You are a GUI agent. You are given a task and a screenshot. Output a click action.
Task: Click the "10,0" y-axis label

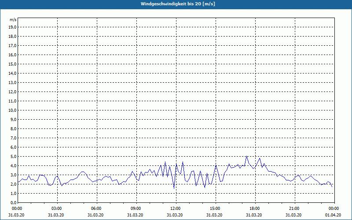coord(12,110)
